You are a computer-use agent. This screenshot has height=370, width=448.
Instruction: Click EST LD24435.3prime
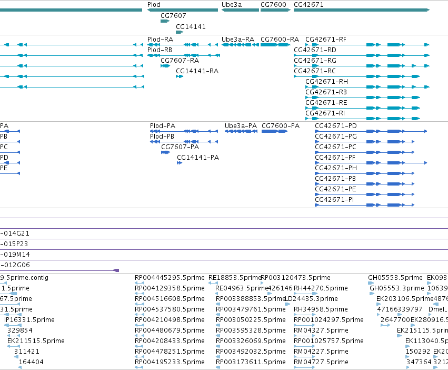[x=287, y=304]
